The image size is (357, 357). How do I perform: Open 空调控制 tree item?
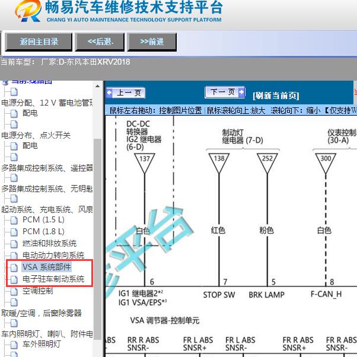click(37, 291)
